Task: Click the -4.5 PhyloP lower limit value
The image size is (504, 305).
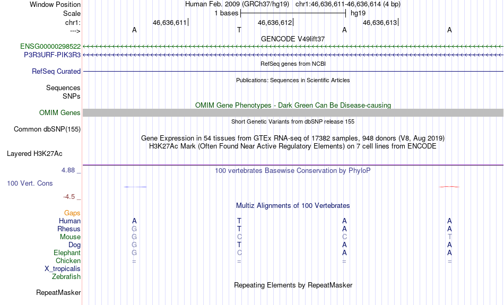Action: (69, 196)
